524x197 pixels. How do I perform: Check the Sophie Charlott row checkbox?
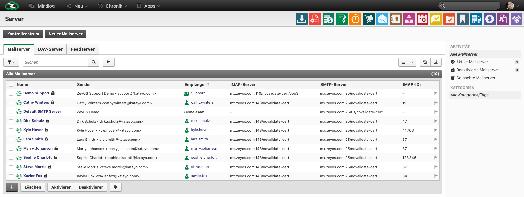(11, 158)
